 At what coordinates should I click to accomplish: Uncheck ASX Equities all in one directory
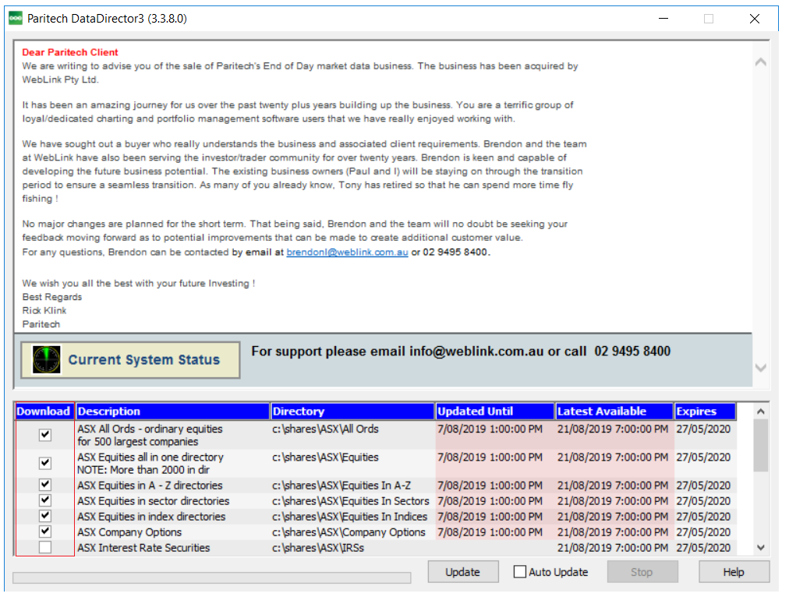pyautogui.click(x=45, y=463)
